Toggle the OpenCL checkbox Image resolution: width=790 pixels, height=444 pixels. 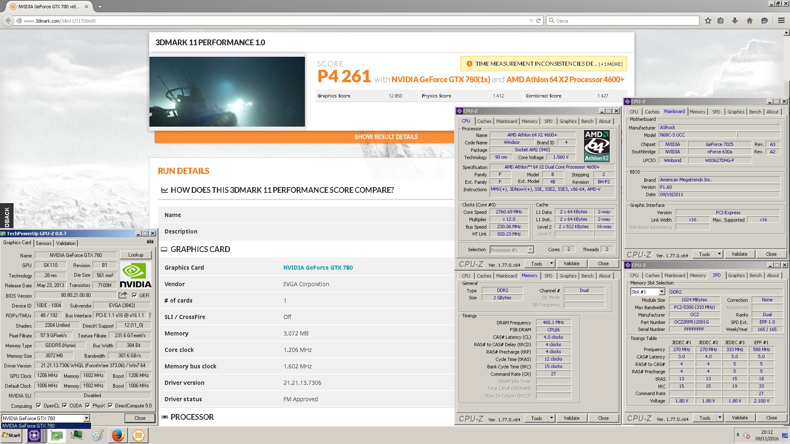point(39,405)
